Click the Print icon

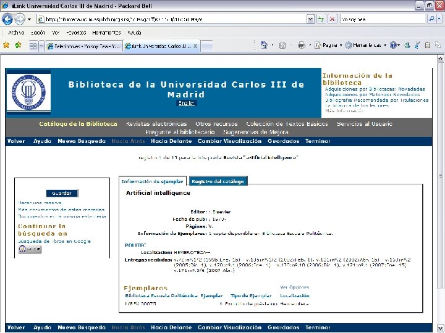[x=302, y=45]
